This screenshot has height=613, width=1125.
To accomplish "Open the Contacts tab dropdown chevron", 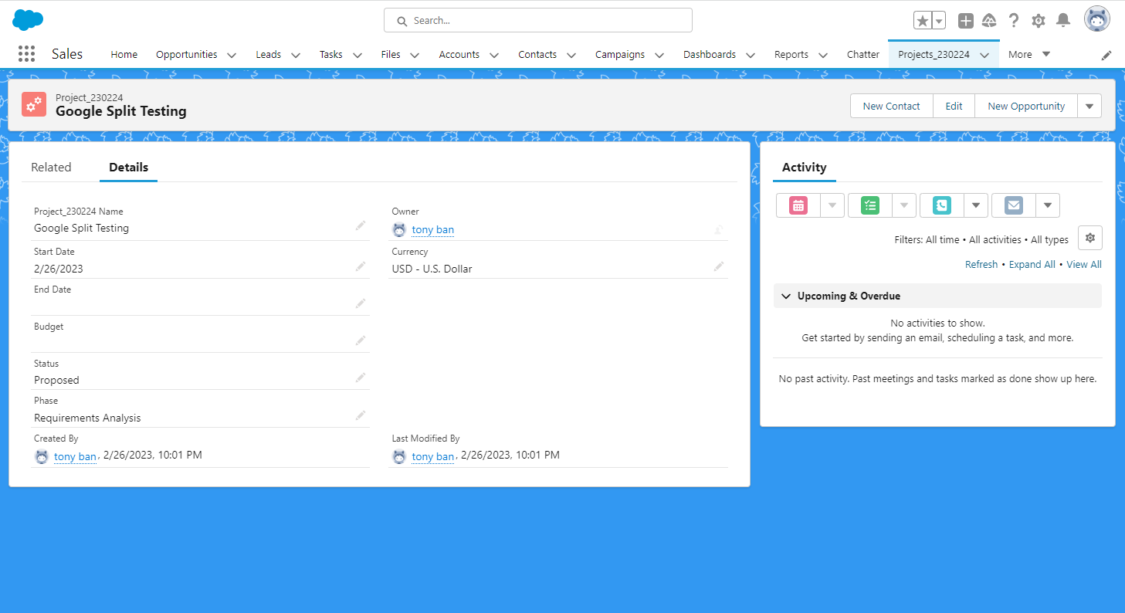I will pyautogui.click(x=571, y=55).
